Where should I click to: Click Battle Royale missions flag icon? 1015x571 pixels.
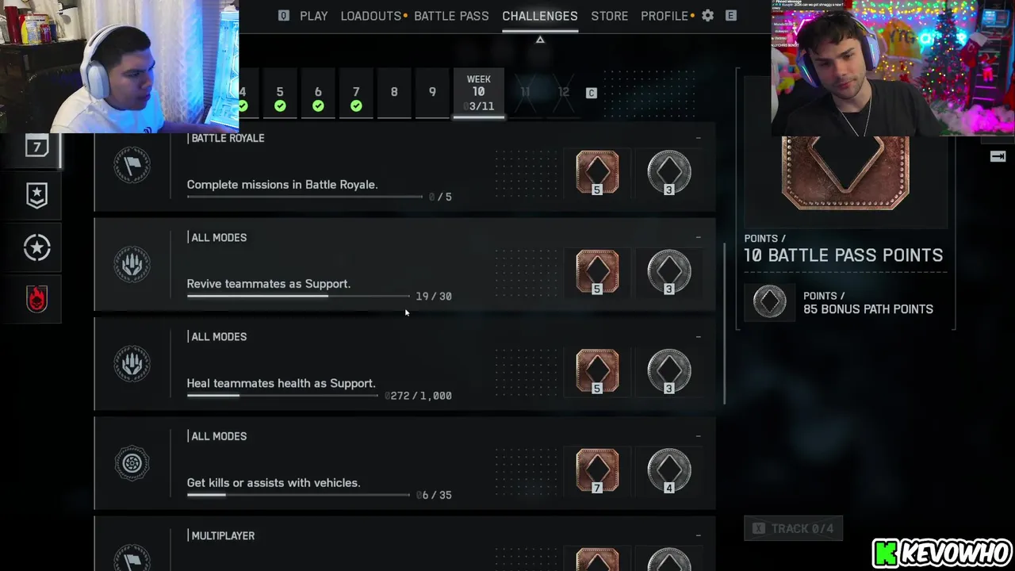pyautogui.click(x=132, y=165)
